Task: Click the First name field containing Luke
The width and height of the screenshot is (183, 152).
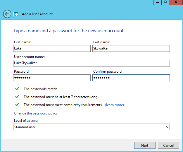Action: 52,48
